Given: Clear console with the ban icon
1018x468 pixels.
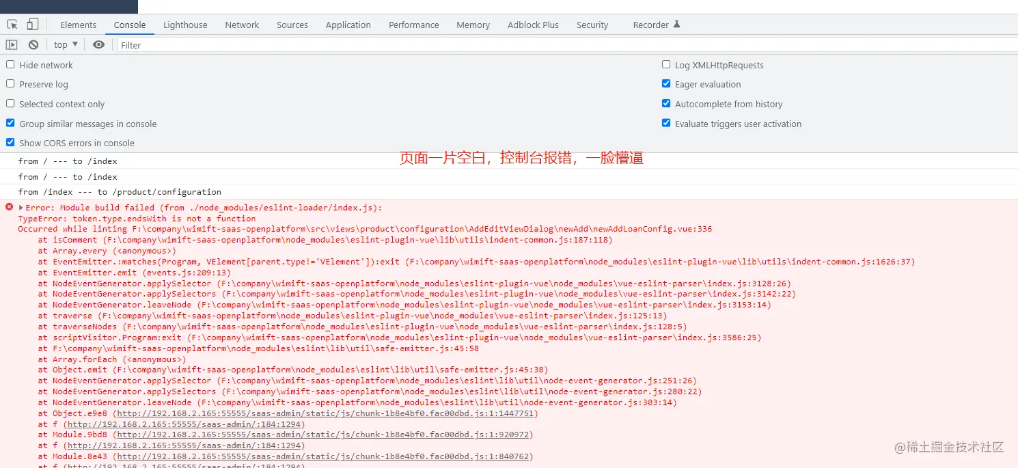Looking at the screenshot, I should 33,45.
